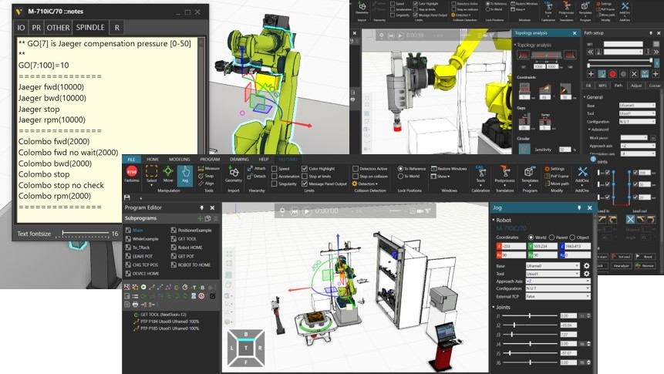
Task: Click the Geometry import icon
Action: [x=233, y=175]
